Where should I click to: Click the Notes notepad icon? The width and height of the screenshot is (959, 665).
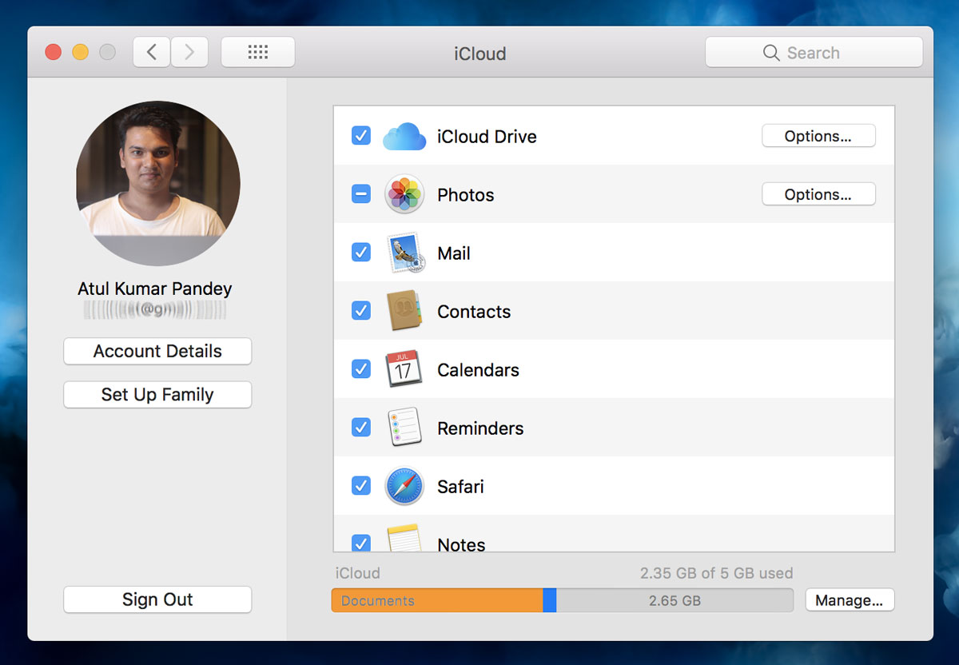404,538
